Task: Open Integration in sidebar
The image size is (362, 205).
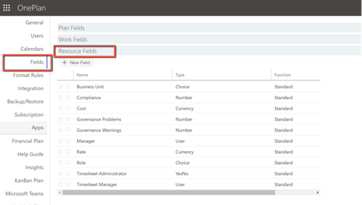Action: 30,88
